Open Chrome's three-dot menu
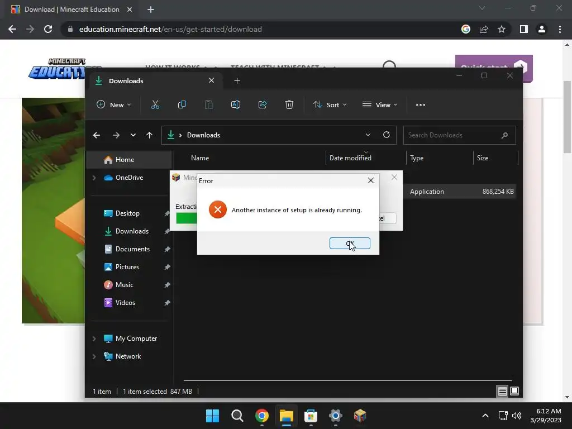This screenshot has height=429, width=572. click(560, 29)
